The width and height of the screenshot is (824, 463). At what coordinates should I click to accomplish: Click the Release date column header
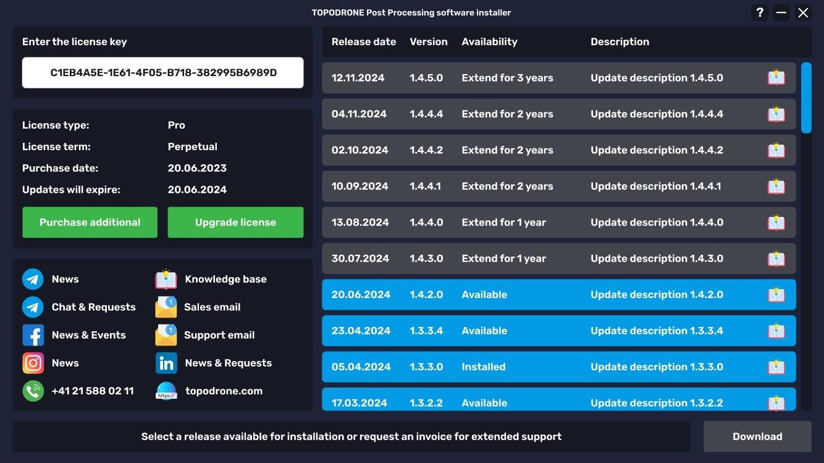pyautogui.click(x=364, y=42)
